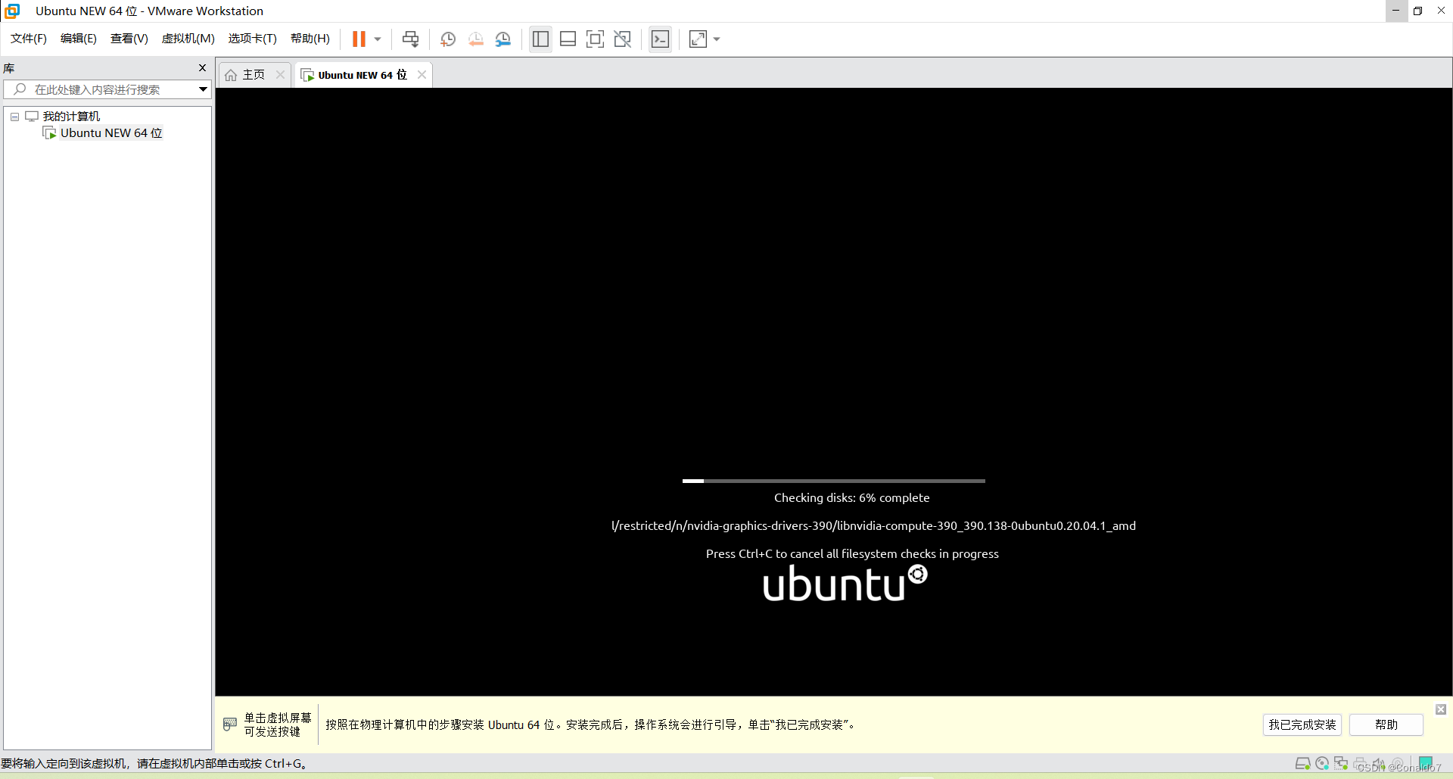
Task: Open the 文件(F) menu
Action: point(29,39)
